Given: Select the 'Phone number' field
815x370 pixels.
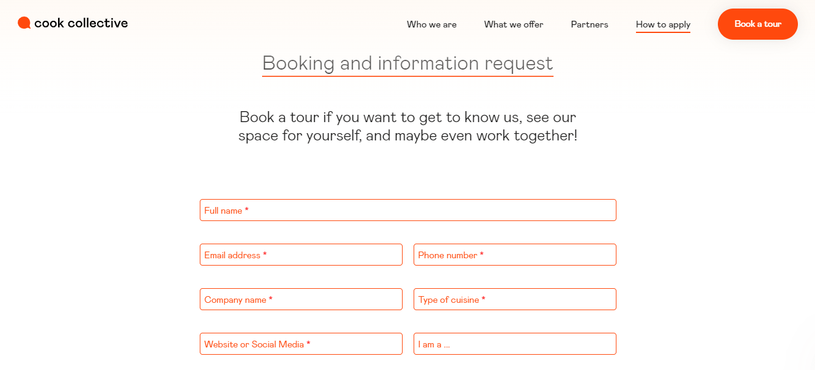Looking at the screenshot, I should coord(515,255).
